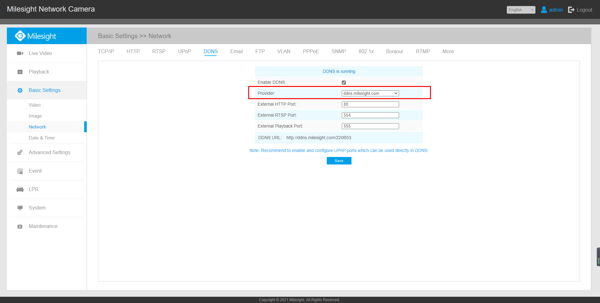Click the Live Video camera icon

pyautogui.click(x=20, y=53)
